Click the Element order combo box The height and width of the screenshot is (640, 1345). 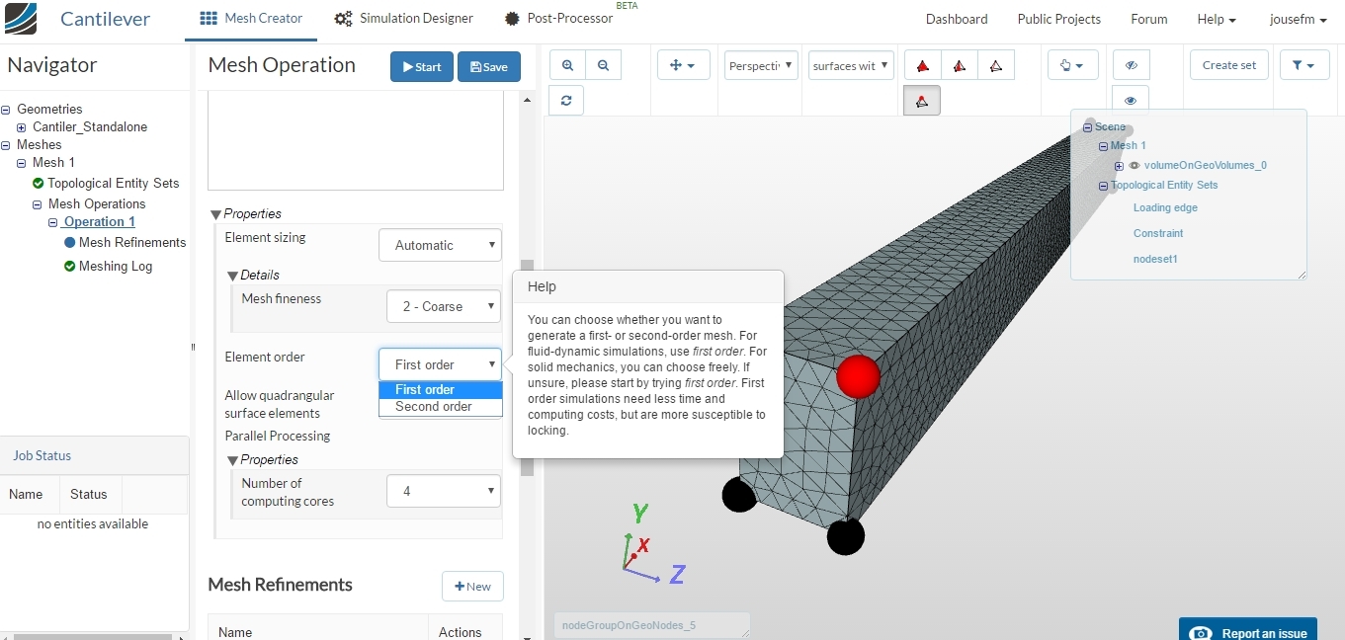click(440, 364)
